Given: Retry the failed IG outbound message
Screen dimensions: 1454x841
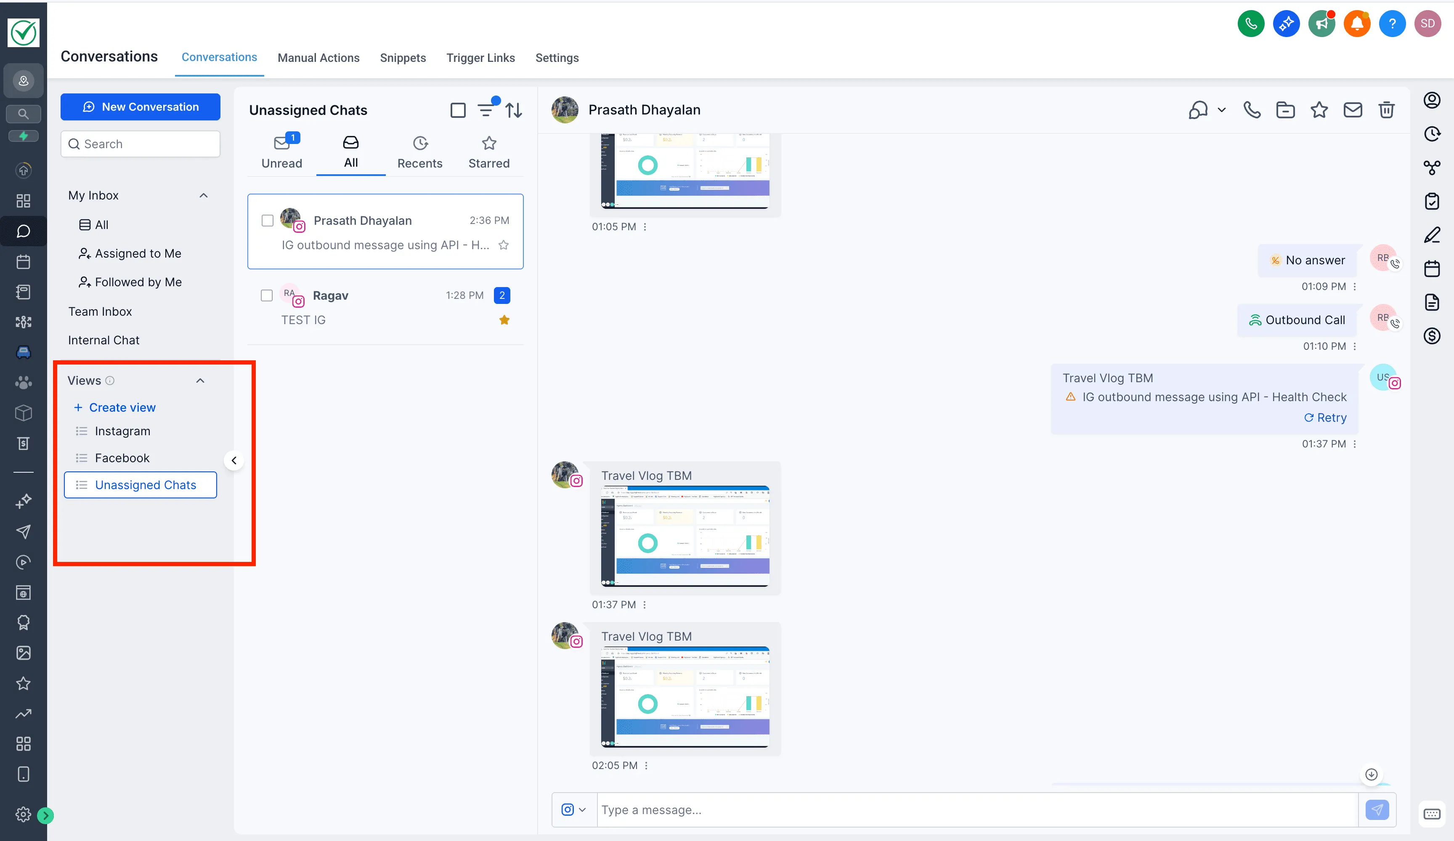Looking at the screenshot, I should [1325, 417].
